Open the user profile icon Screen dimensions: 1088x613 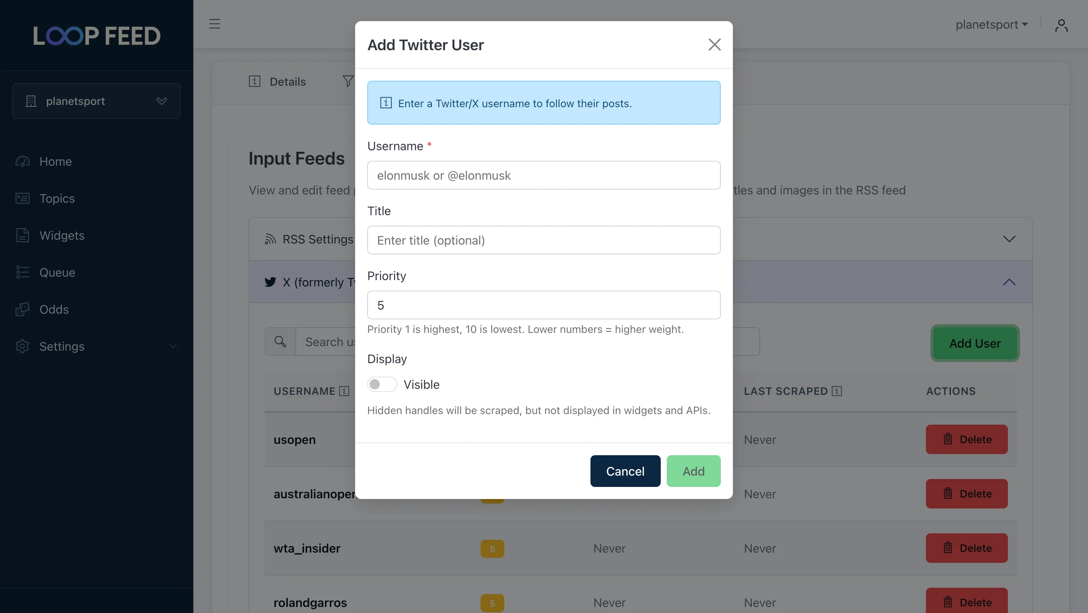pyautogui.click(x=1061, y=25)
